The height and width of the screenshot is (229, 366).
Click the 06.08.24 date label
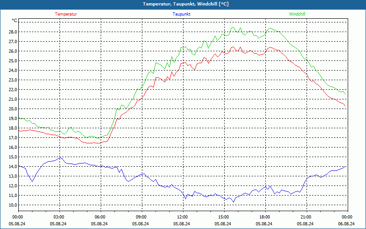(346, 224)
